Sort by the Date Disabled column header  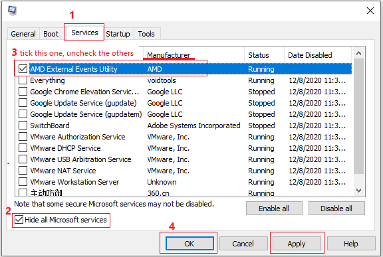point(318,55)
